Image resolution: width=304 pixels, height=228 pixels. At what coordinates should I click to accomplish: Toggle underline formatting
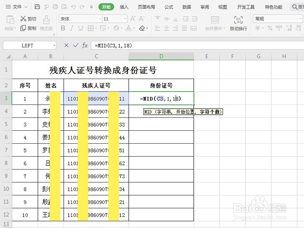click(x=80, y=27)
